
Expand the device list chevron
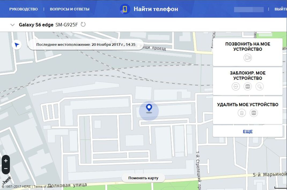[12, 25]
